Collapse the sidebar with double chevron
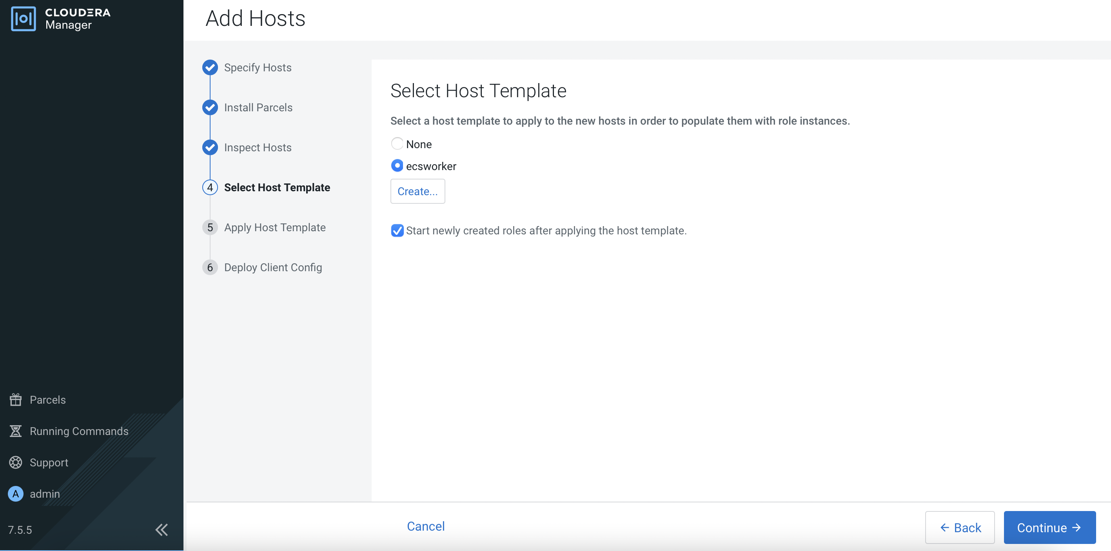This screenshot has height=551, width=1111. [x=162, y=529]
